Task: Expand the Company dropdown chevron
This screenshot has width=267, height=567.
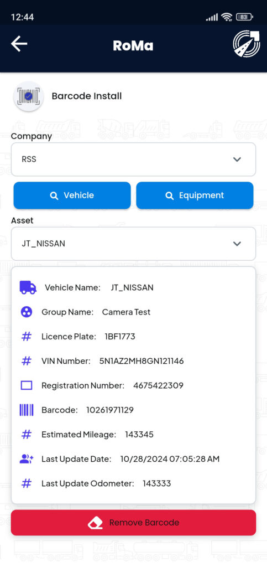Action: point(237,159)
